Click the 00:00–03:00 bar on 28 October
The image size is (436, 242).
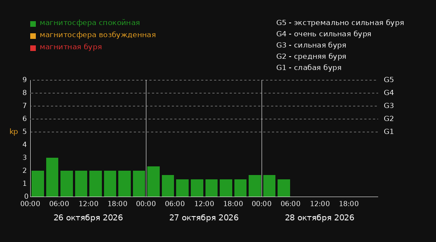pyautogui.click(x=269, y=186)
